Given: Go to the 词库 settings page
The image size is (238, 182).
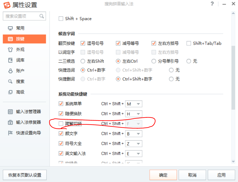Looking at the screenshot, I should pyautogui.click(x=24, y=60).
